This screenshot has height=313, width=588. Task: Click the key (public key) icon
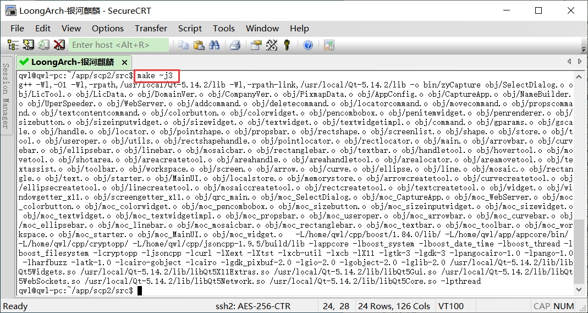pos(287,45)
